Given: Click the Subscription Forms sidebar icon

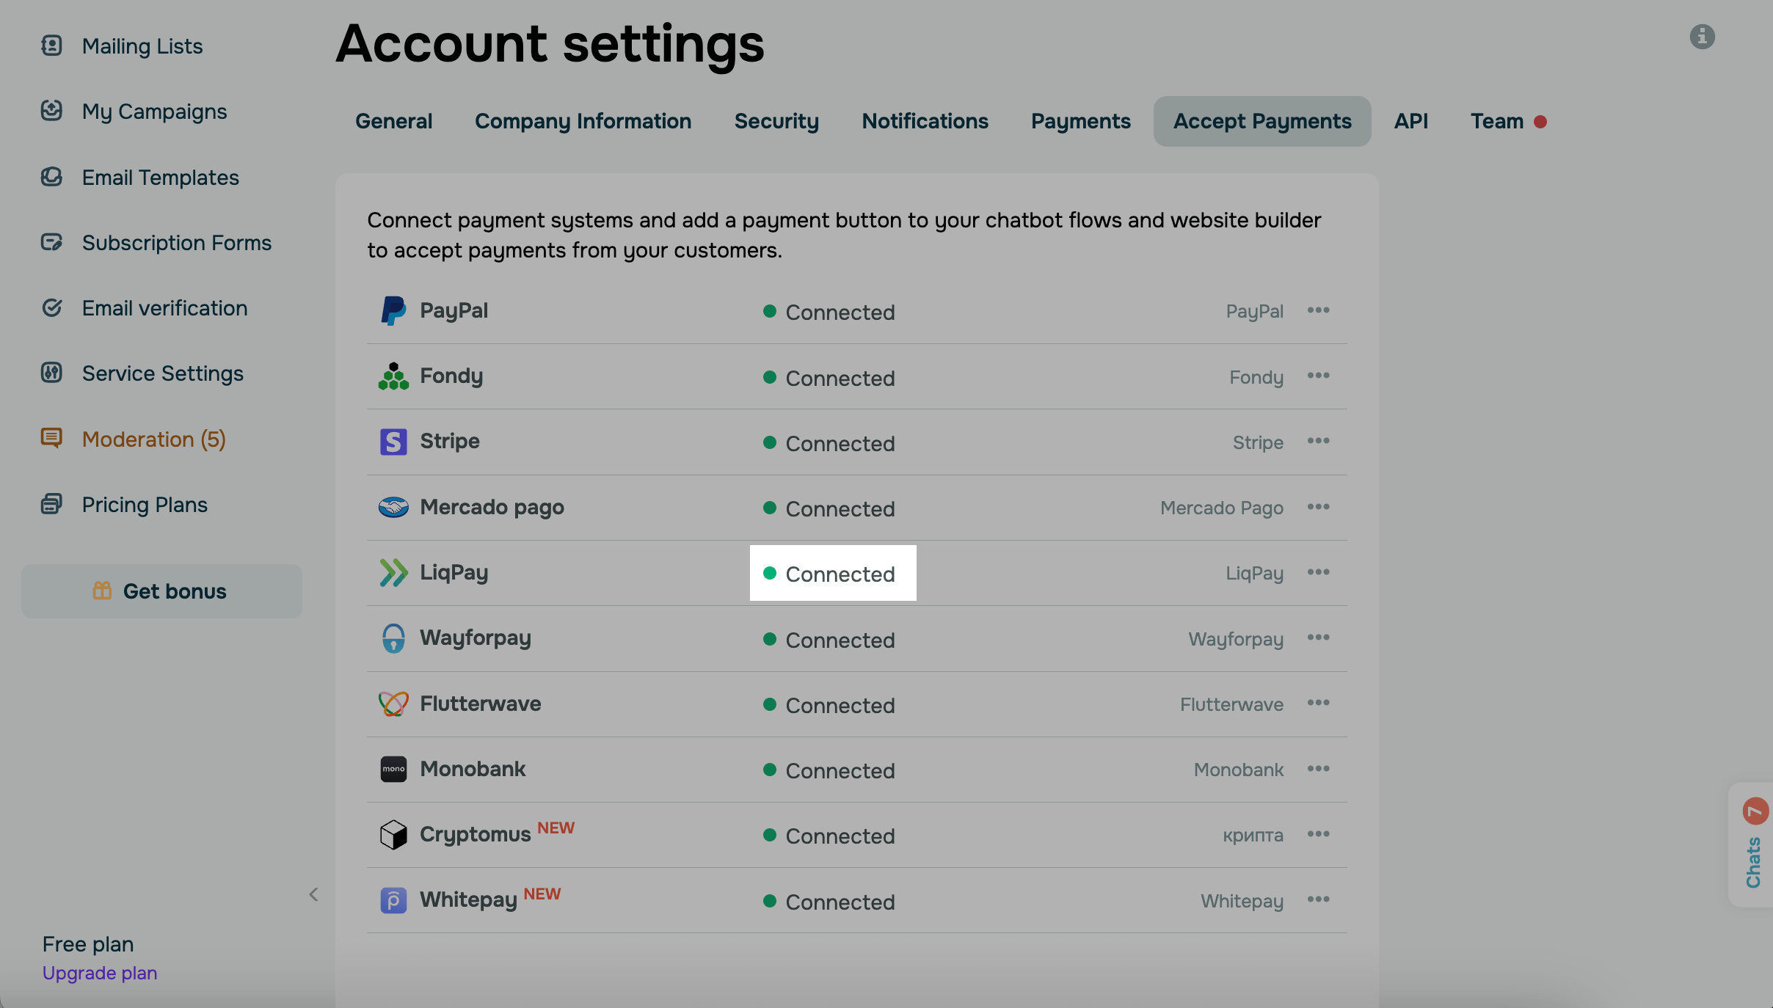Looking at the screenshot, I should point(51,242).
